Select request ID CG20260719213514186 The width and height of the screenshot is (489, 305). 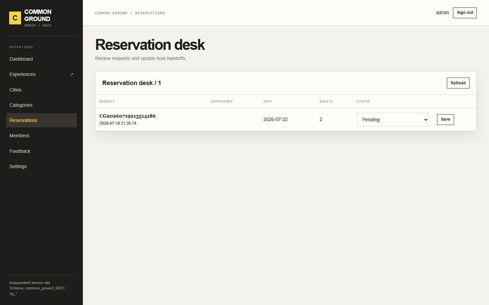click(128, 116)
